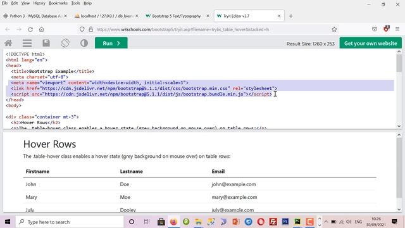405x228 pixels.
Task: Switch to Python 3 - MySQL Database tab
Action: (x=35, y=16)
